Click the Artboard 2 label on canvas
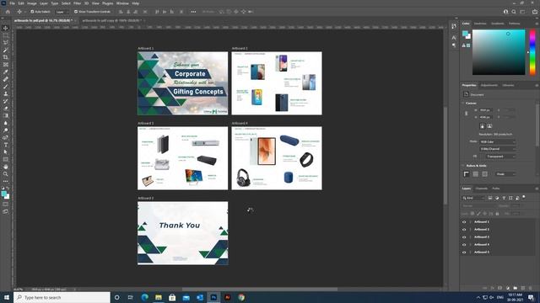Viewport: 540px width, 303px height. tap(240, 49)
